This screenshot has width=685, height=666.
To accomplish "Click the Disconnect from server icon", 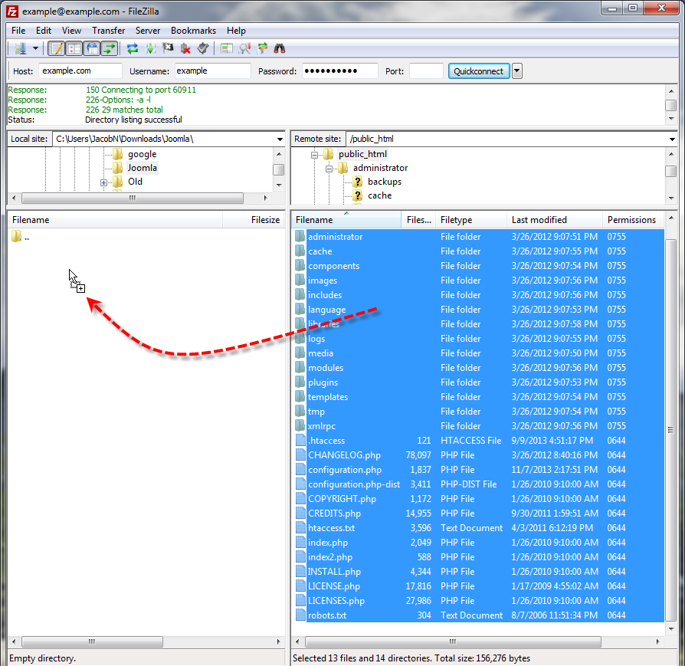I will tap(185, 48).
